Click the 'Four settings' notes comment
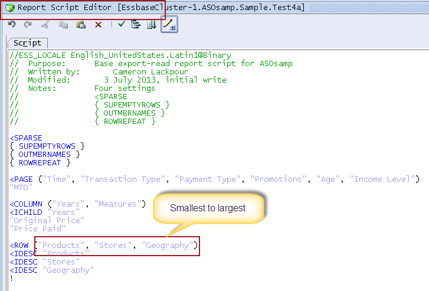429x291 pixels. 125,88
